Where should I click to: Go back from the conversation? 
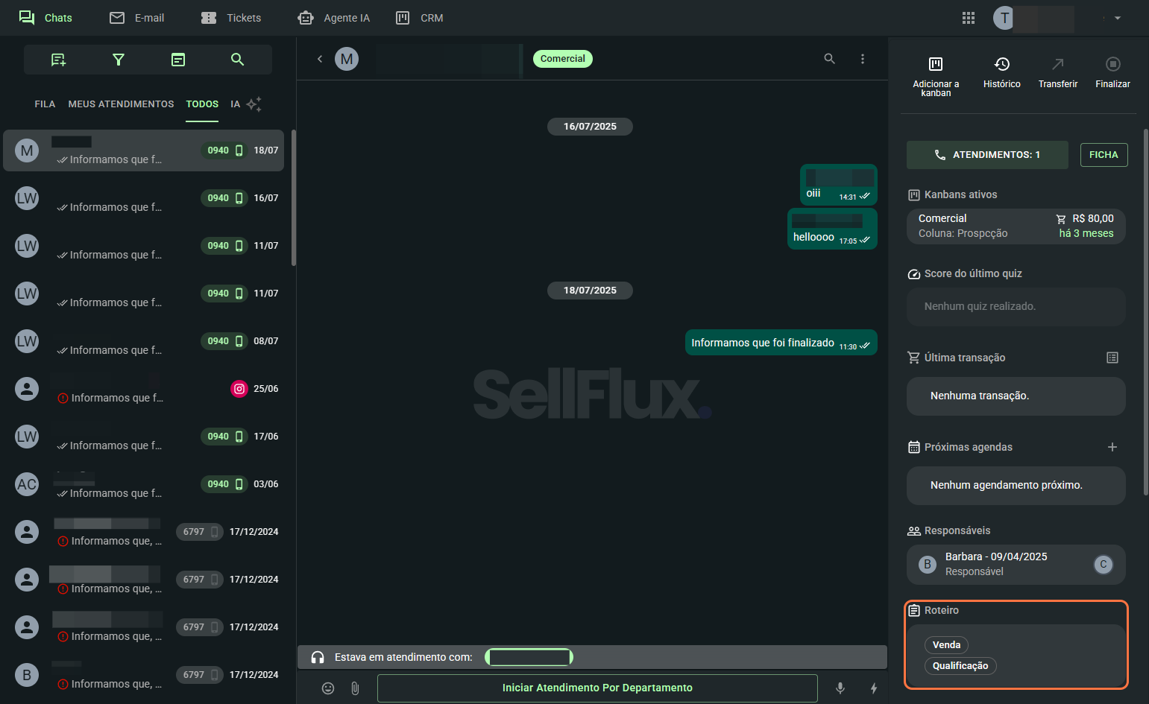tap(320, 59)
